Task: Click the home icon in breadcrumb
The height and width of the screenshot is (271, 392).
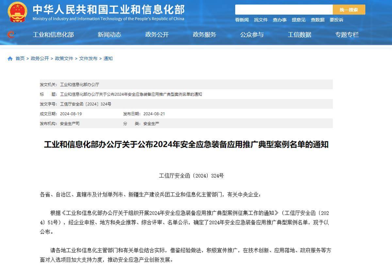Action: [10, 59]
